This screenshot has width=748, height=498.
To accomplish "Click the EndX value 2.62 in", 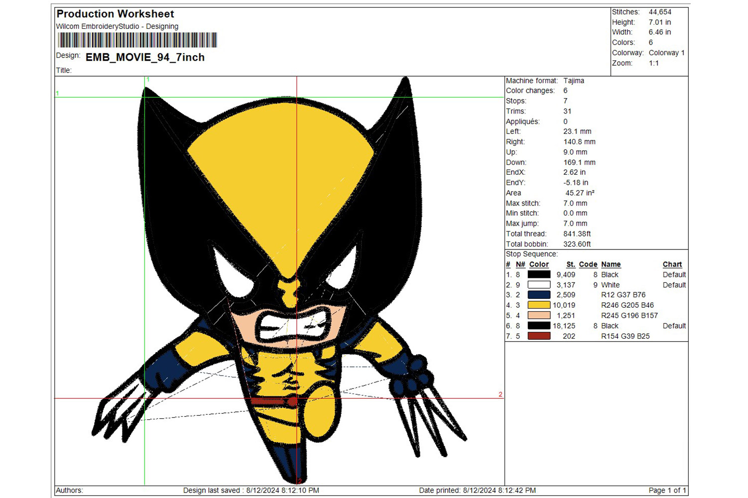I will 574,172.
